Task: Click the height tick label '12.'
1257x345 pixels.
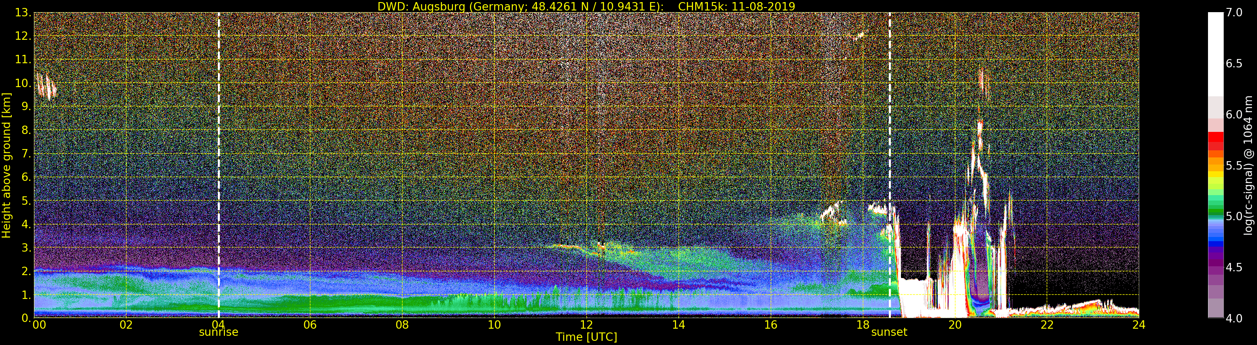Action: (23, 36)
